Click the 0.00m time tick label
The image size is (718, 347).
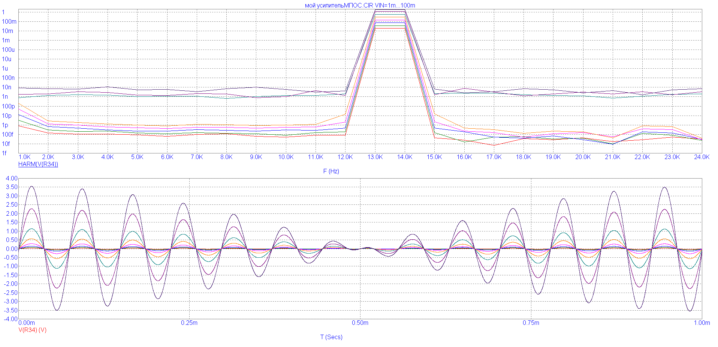click(x=27, y=323)
